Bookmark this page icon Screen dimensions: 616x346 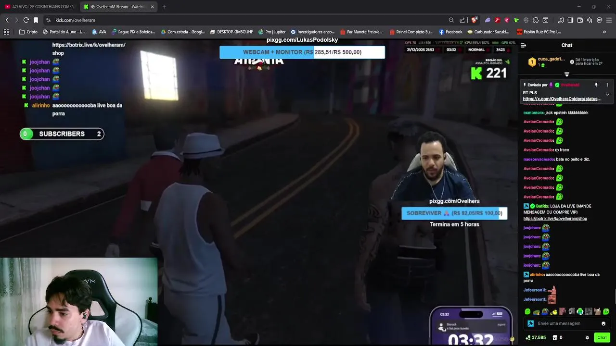(x=36, y=20)
